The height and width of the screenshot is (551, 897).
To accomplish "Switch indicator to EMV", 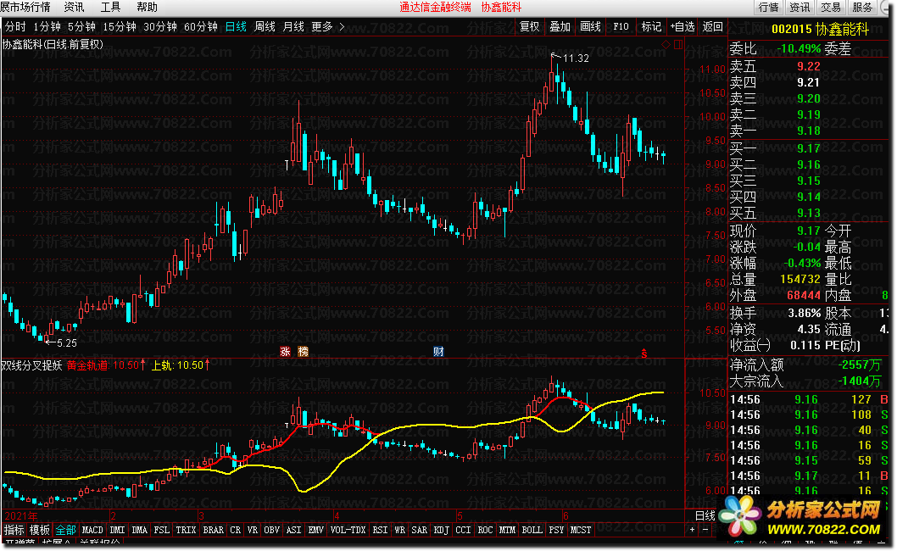I will [x=315, y=530].
